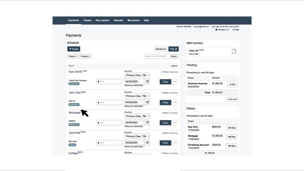Pay Jane Doe with the Pay button
Viewport: 304px width, 171px height.
coord(165,143)
